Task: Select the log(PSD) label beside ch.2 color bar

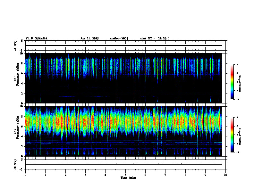Action: (240, 136)
